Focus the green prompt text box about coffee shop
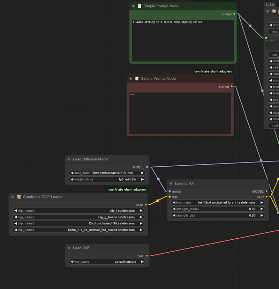This screenshot has height=289, width=279. (183, 41)
